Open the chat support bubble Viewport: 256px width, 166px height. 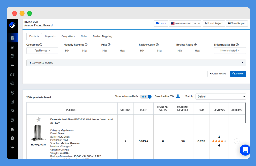coord(245,150)
